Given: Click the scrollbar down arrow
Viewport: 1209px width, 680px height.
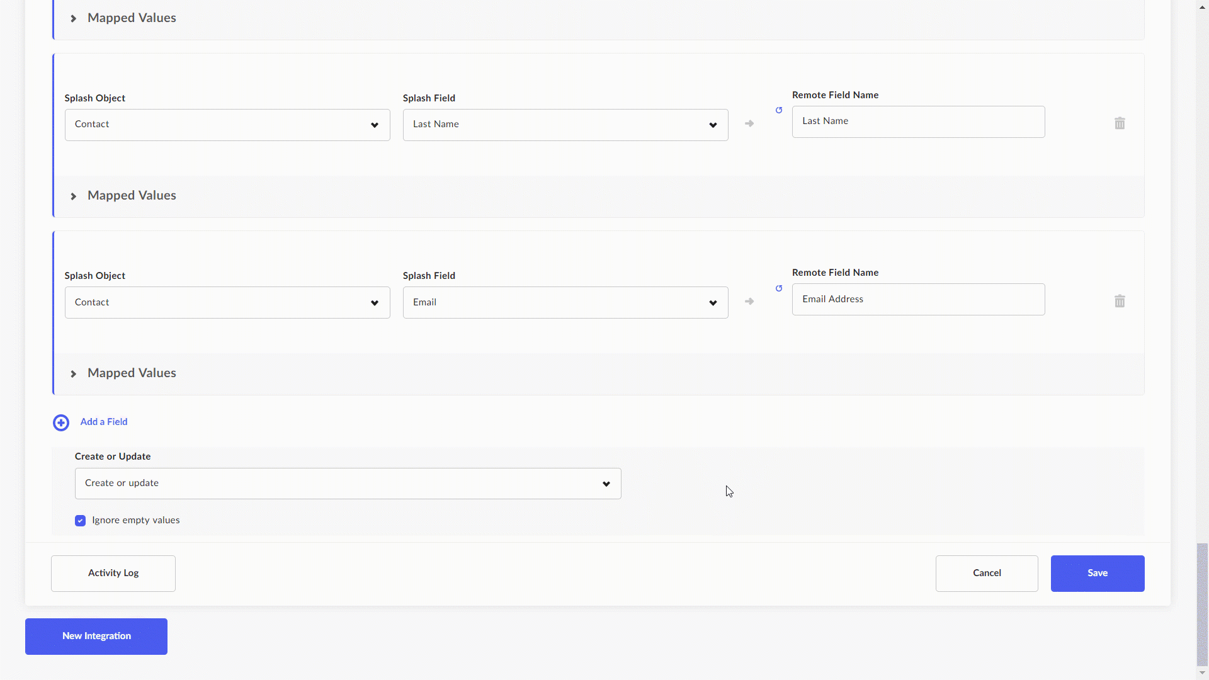Looking at the screenshot, I should [x=1202, y=673].
